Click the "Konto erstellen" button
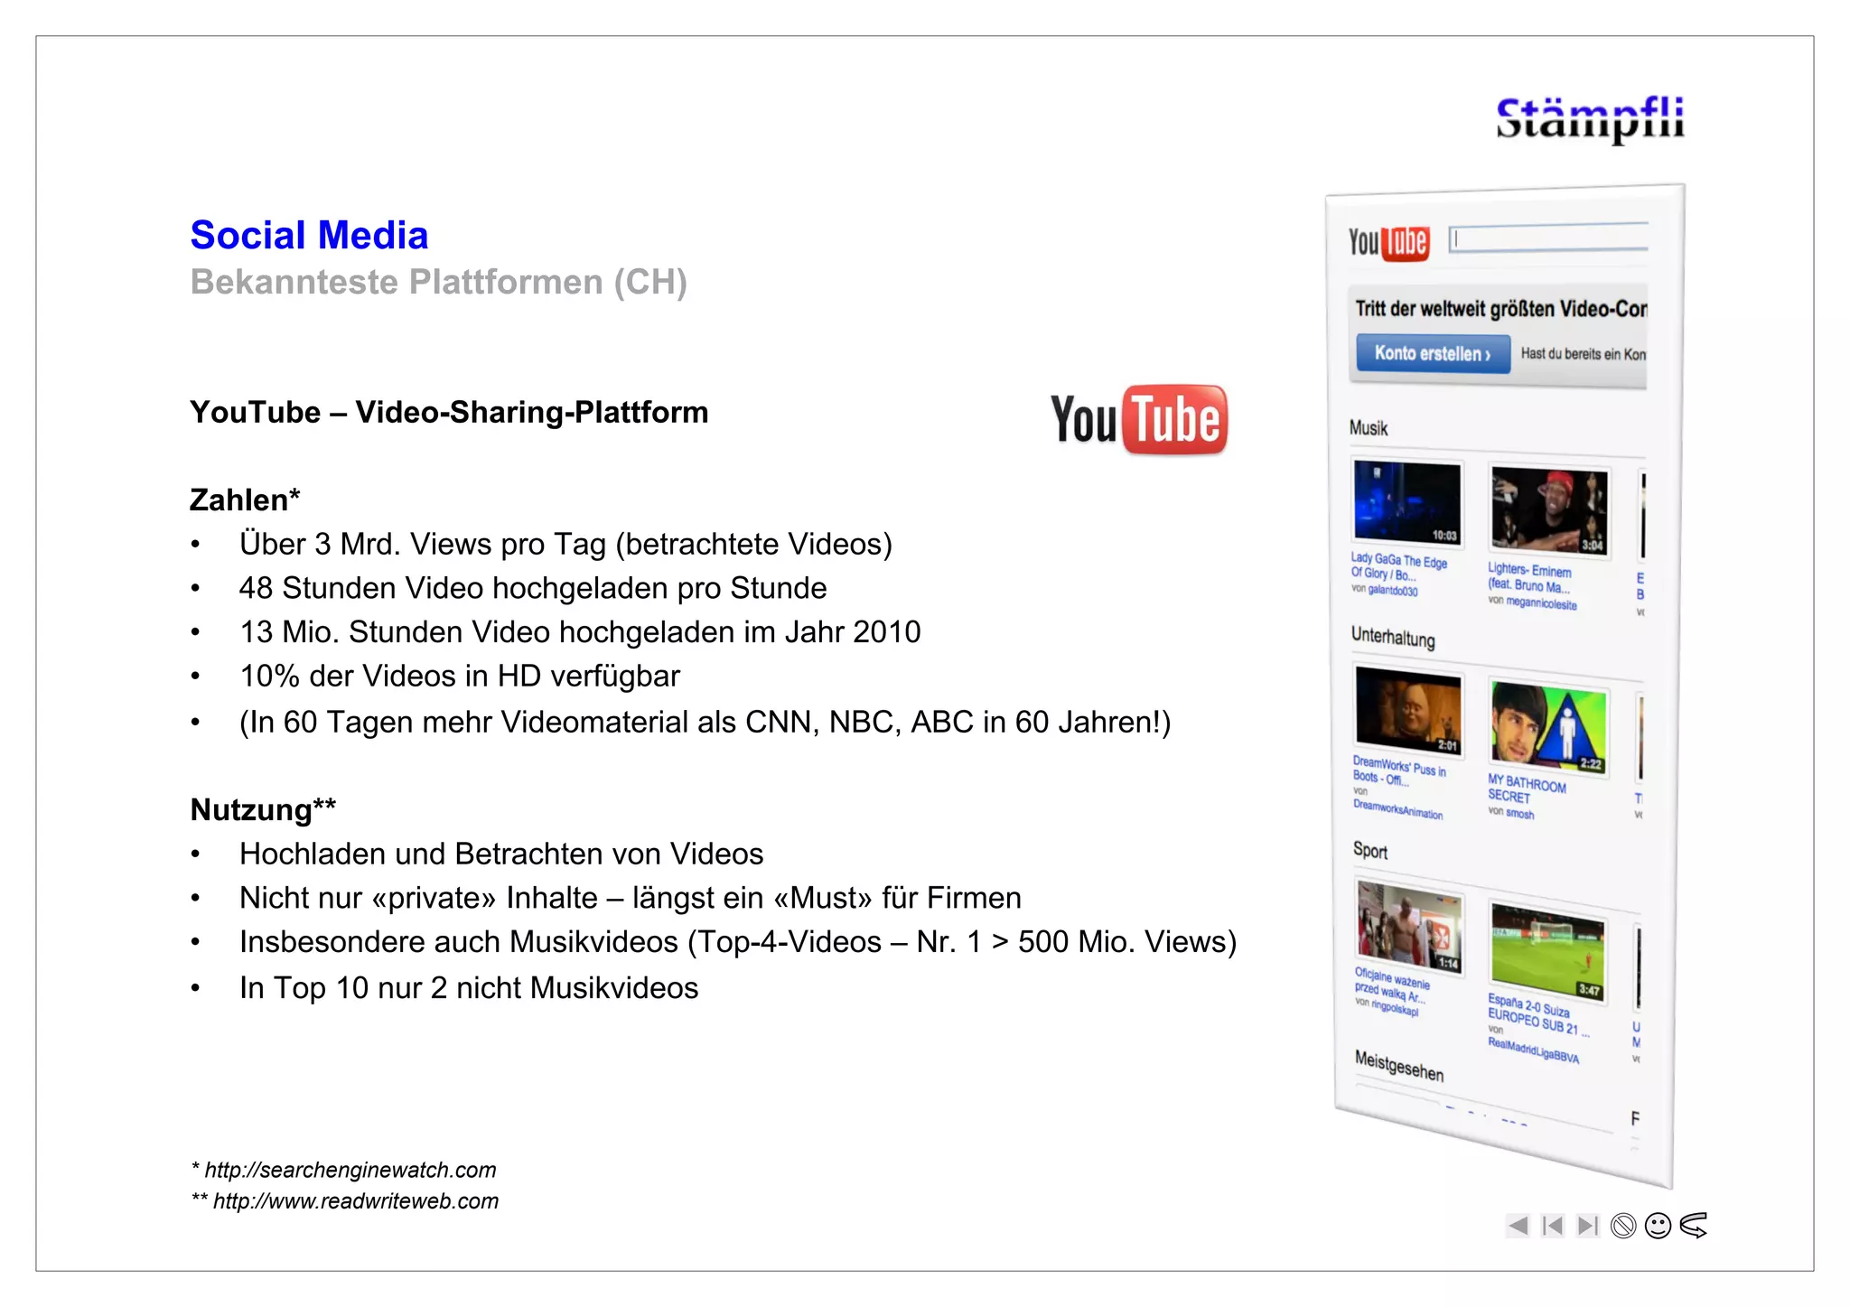This screenshot has width=1850, height=1307. tap(1433, 353)
